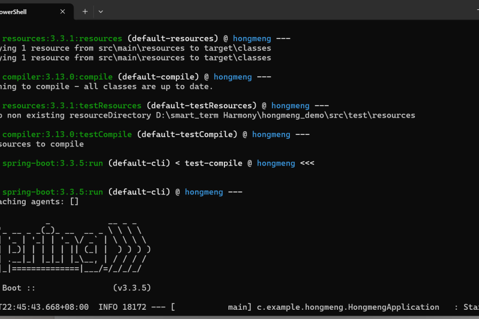Click the '(v3.3.5)' Spring Boot version
Screen dimensions: 479x319
pos(132,288)
